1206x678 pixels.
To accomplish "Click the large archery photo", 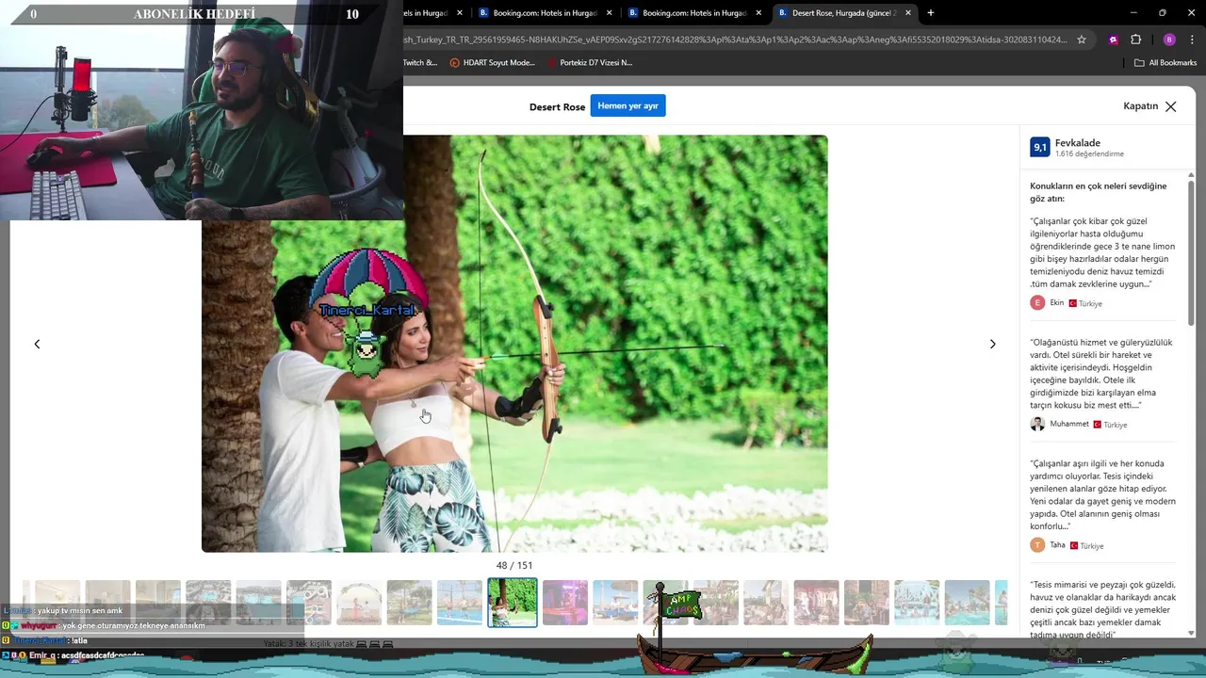I will [514, 344].
